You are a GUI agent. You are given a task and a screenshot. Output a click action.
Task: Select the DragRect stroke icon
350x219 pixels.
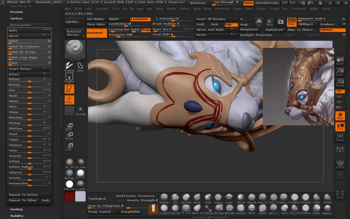click(69, 78)
